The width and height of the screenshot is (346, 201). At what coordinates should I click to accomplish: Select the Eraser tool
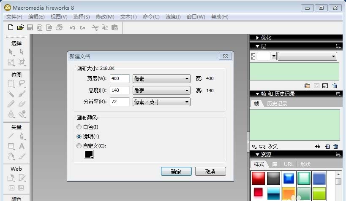(22, 104)
